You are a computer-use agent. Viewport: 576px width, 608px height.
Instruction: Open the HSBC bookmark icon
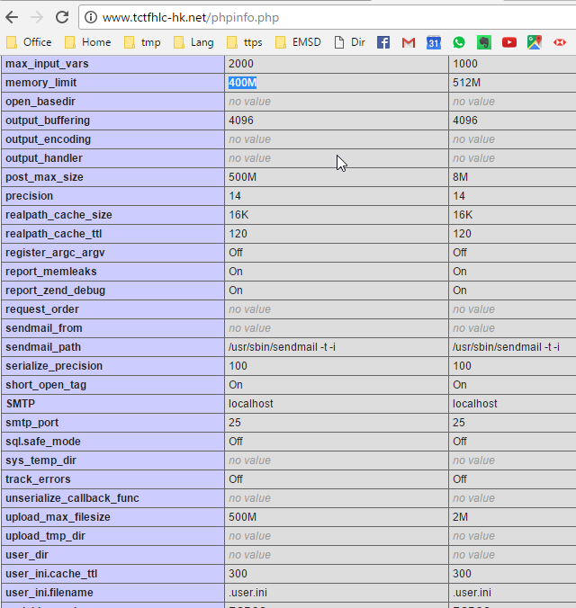coord(560,42)
